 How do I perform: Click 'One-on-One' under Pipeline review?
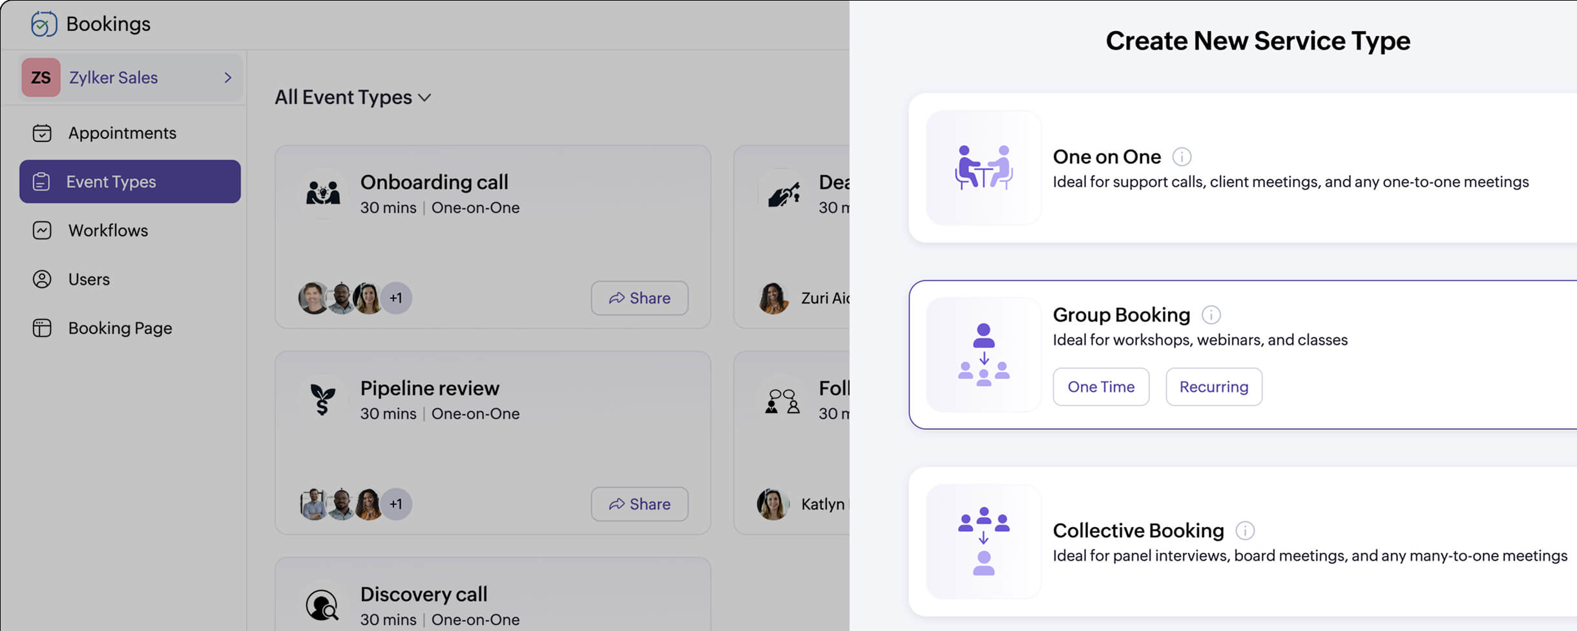tap(475, 413)
